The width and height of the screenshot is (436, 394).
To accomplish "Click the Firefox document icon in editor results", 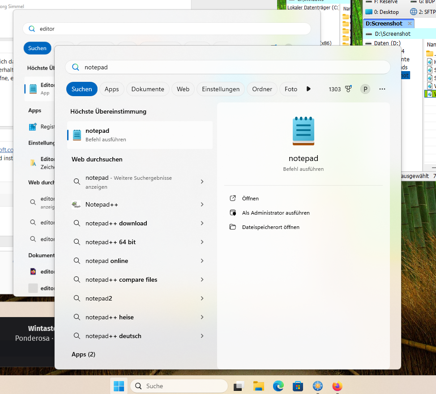I will (33, 271).
